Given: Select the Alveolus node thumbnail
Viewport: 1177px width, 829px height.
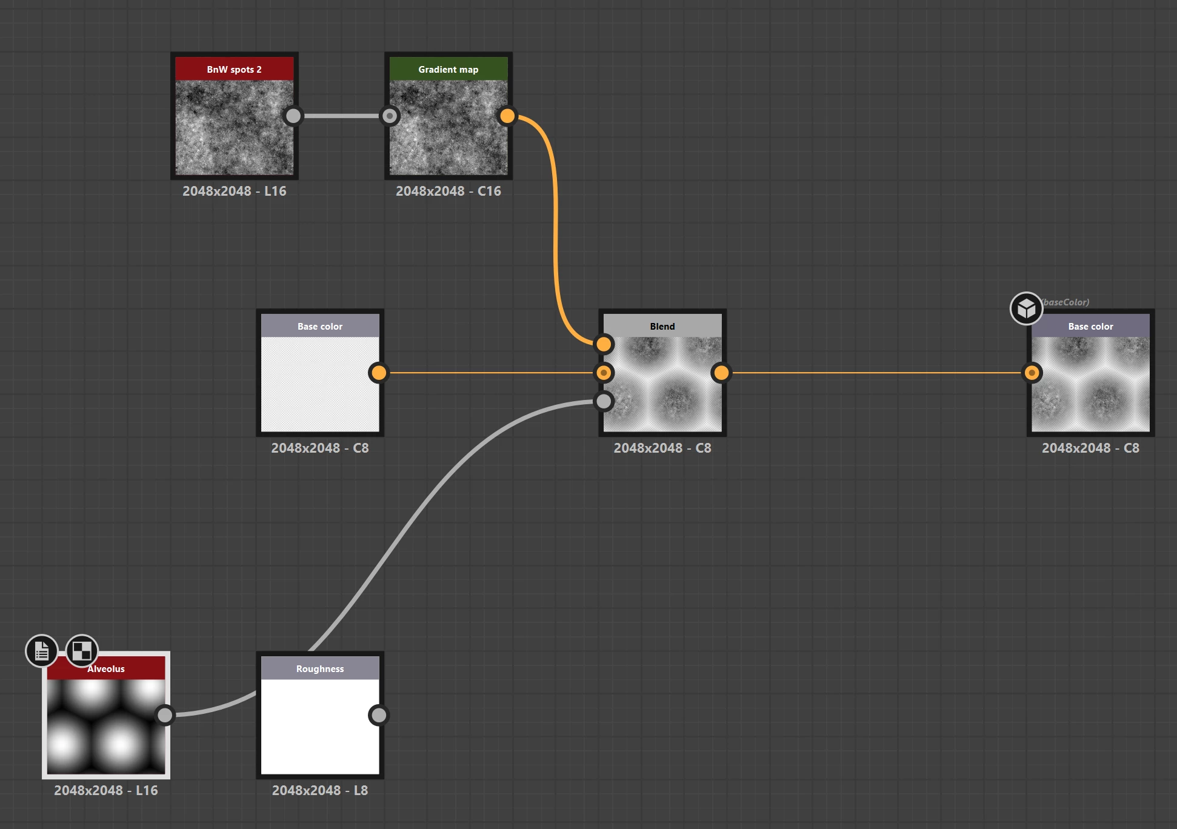Looking at the screenshot, I should (106, 726).
